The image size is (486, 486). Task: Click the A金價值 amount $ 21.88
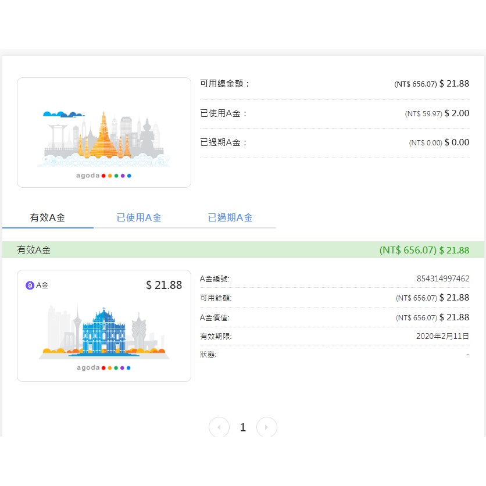pos(454,317)
